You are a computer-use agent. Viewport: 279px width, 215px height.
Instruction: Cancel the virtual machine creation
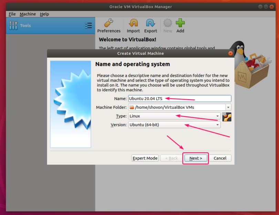pos(220,158)
